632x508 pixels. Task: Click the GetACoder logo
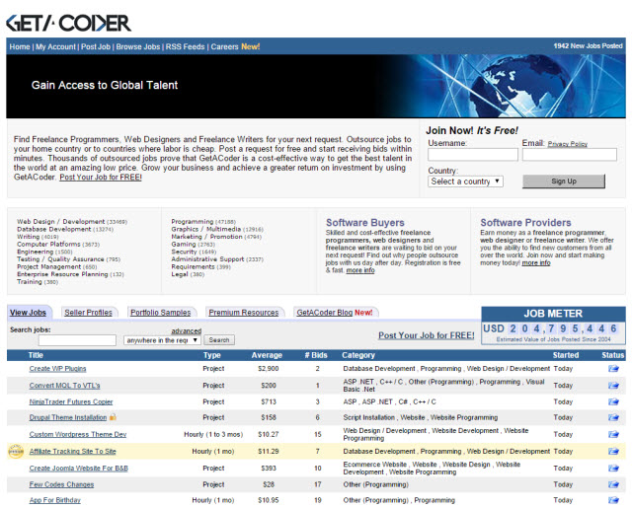(68, 23)
